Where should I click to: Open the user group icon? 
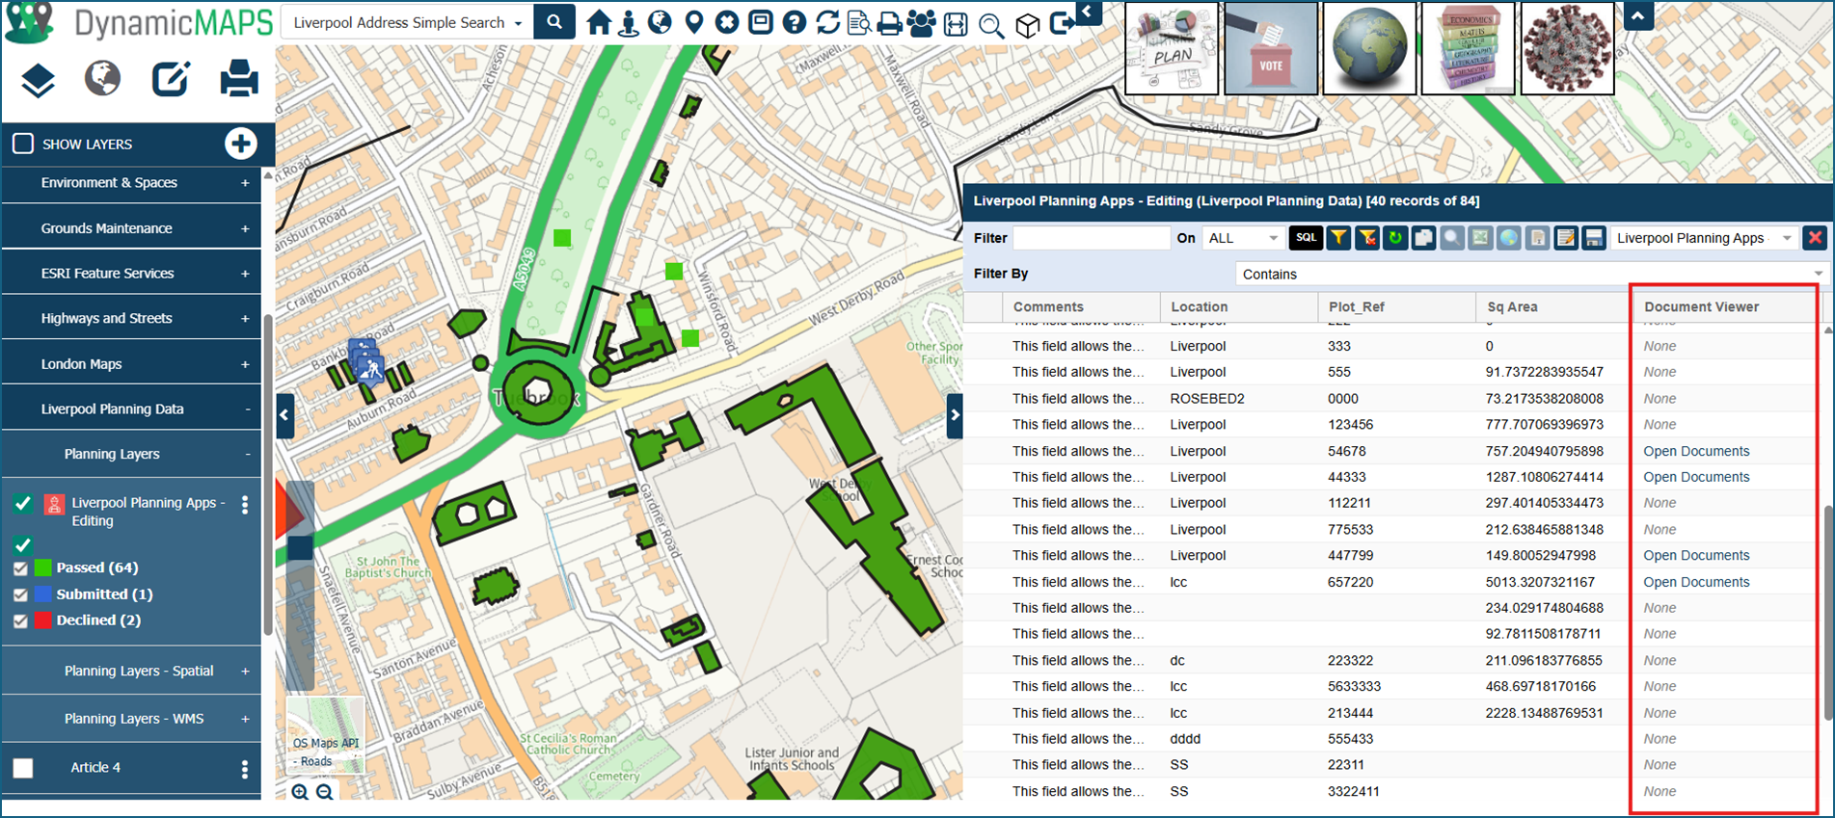(922, 23)
